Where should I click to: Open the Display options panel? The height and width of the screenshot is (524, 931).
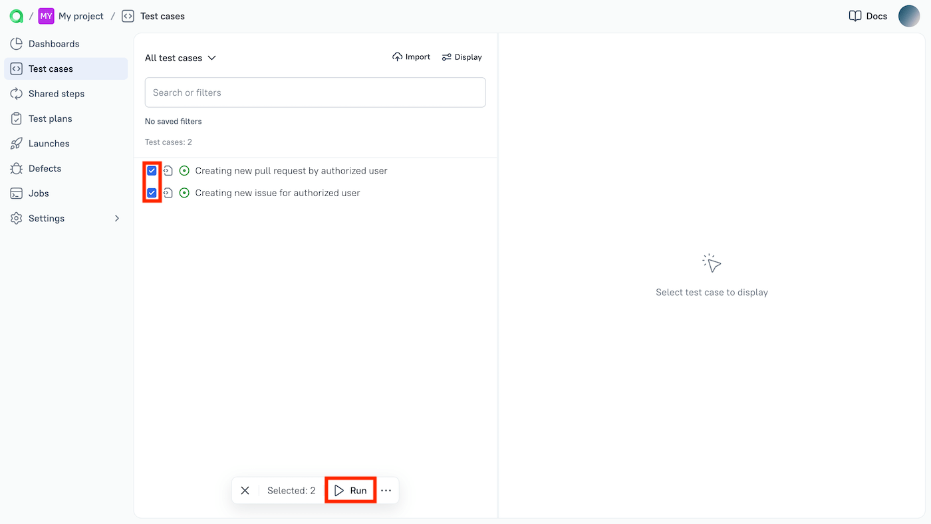(462, 57)
